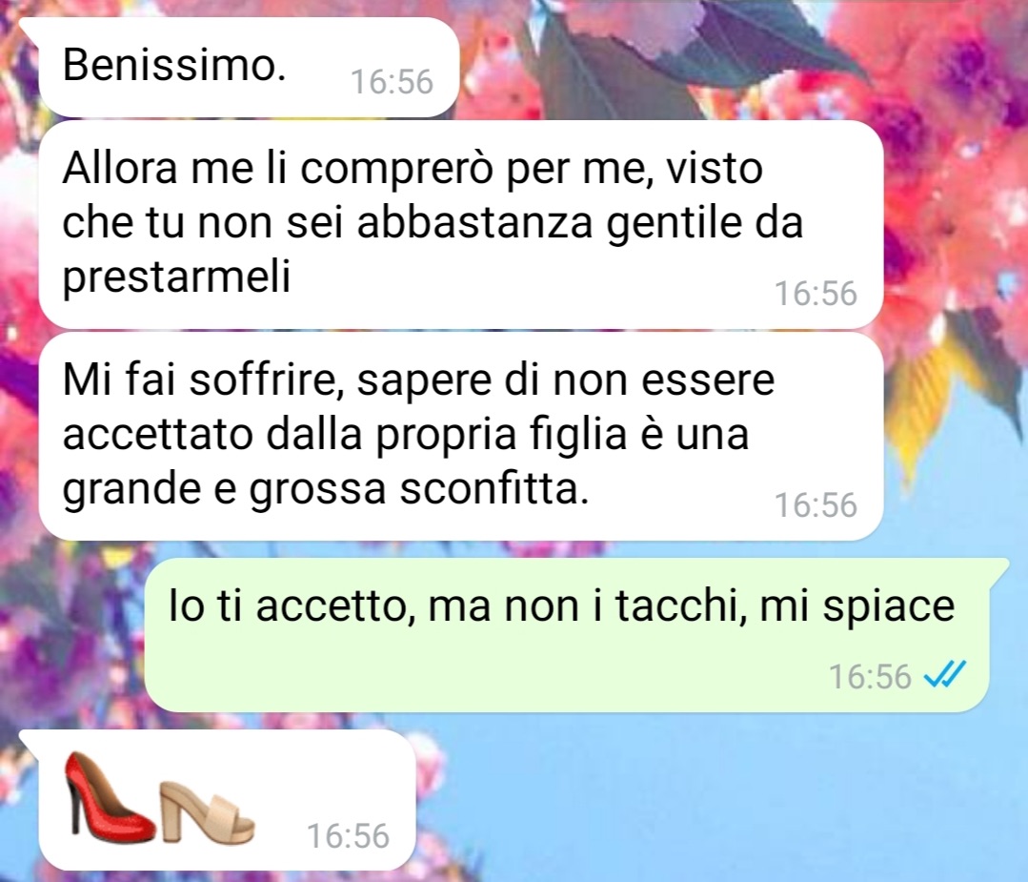The height and width of the screenshot is (882, 1028).
Task: Click the beige sandal emoji
Action: [207, 811]
